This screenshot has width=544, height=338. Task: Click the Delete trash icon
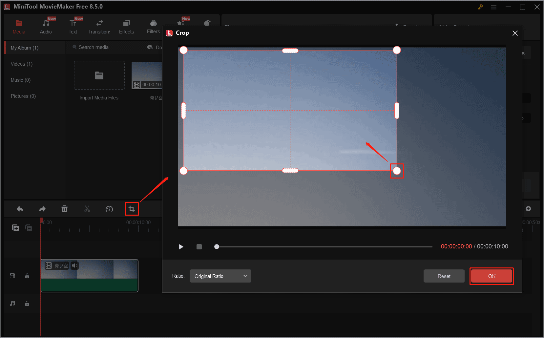65,209
